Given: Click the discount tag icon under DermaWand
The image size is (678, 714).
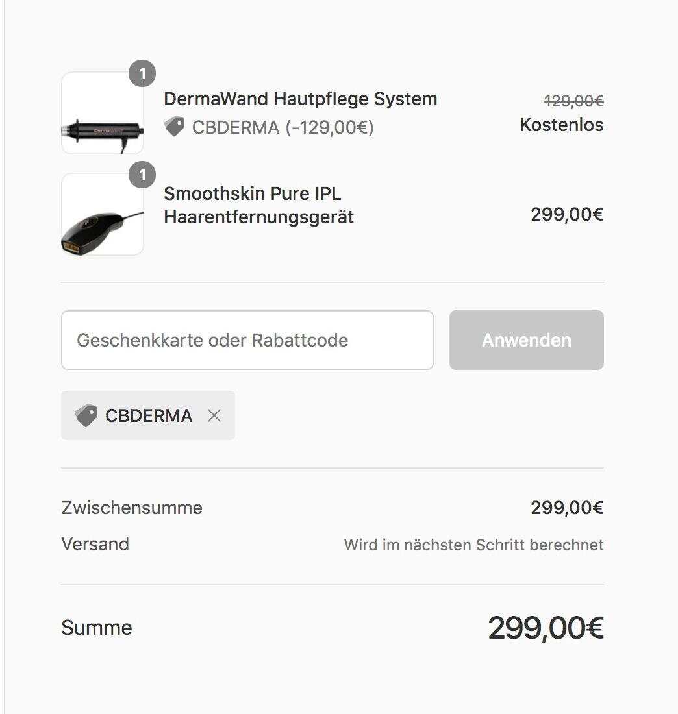Looking at the screenshot, I should [x=175, y=127].
